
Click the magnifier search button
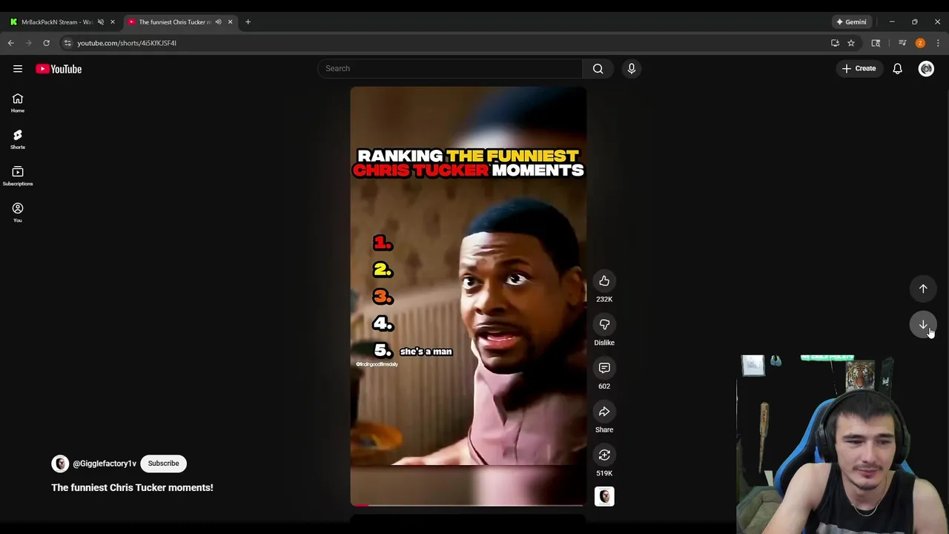[x=598, y=68]
